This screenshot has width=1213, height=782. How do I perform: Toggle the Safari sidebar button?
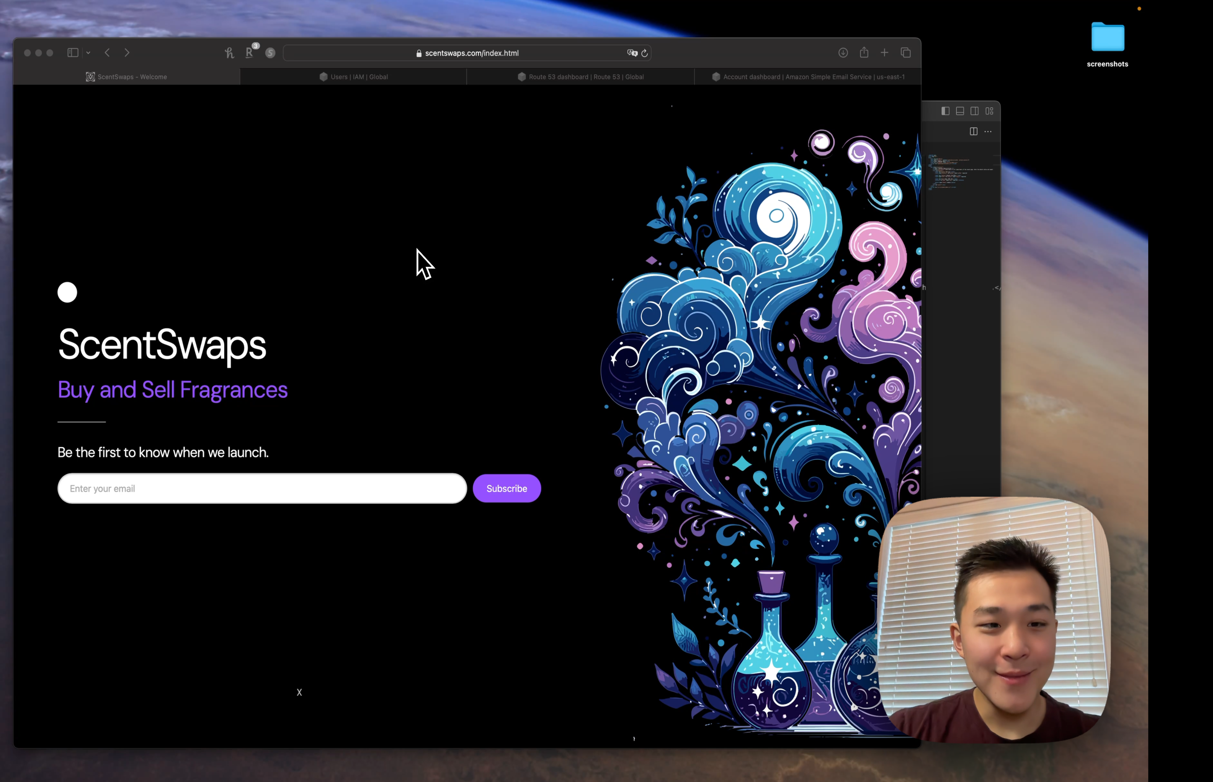click(x=73, y=53)
